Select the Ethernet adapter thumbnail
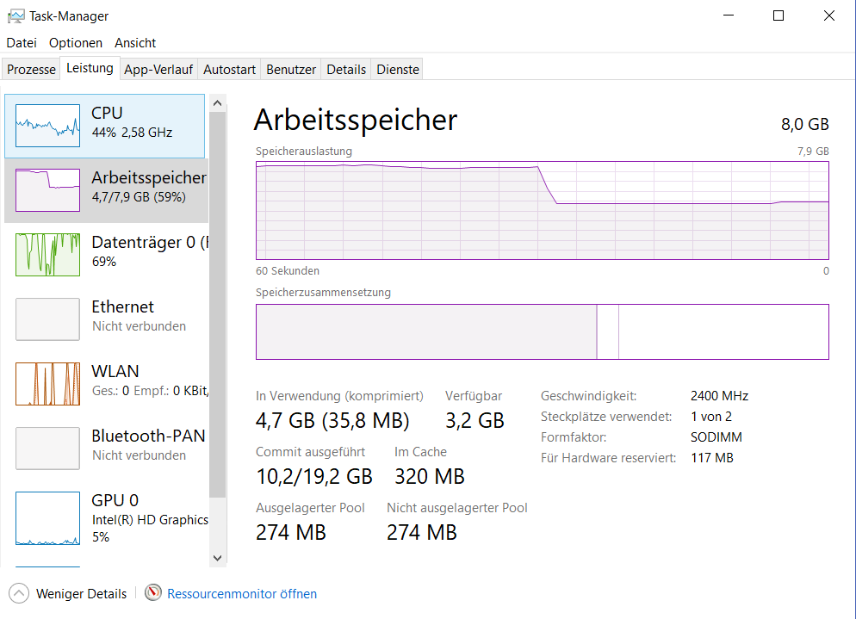 click(x=47, y=319)
